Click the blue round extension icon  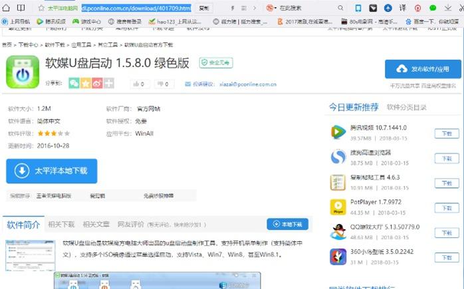(388, 8)
